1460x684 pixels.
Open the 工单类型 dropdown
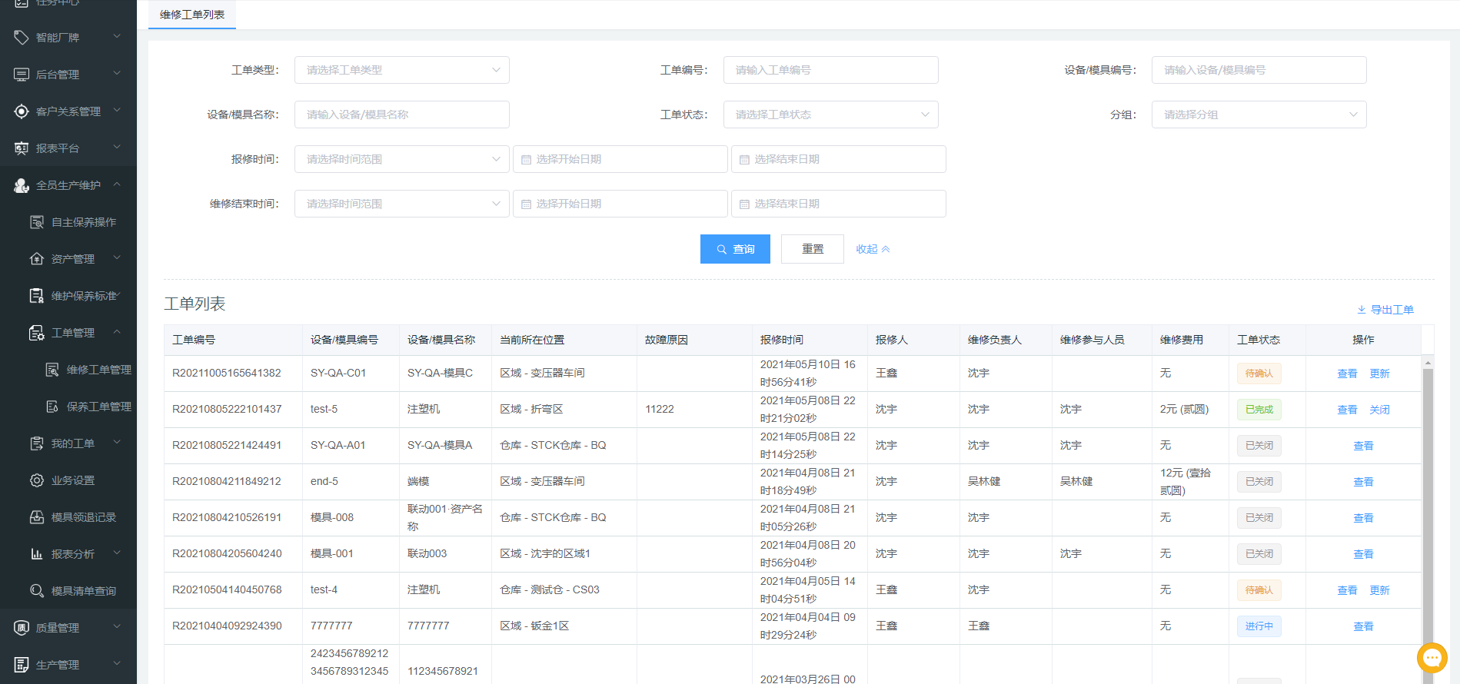click(401, 70)
